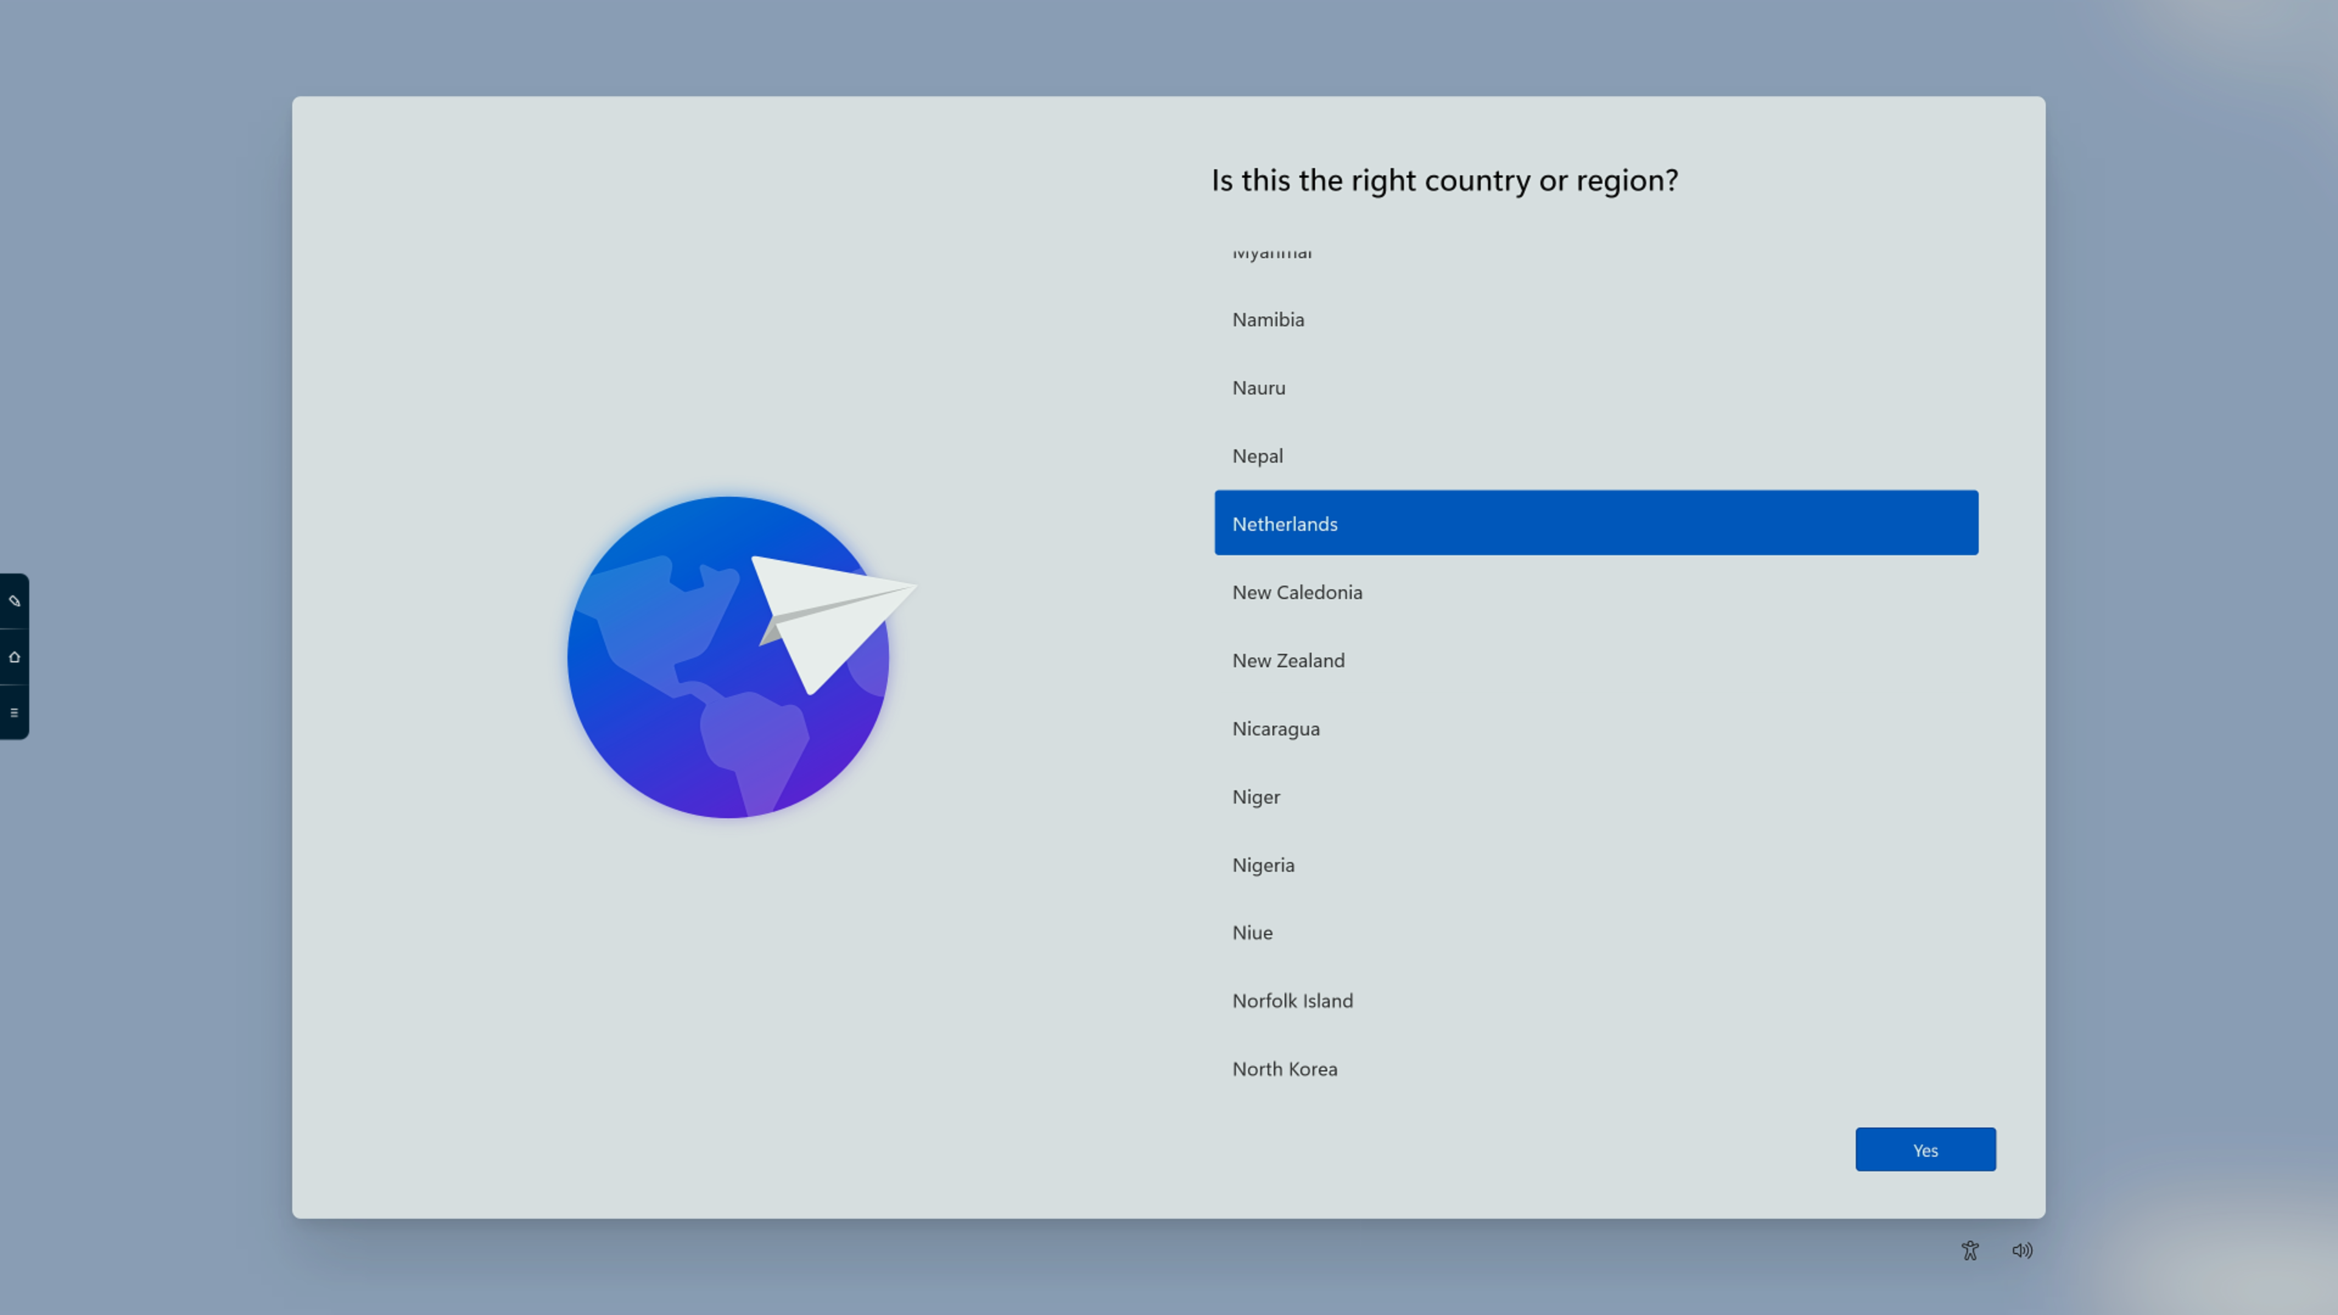This screenshot has height=1315, width=2338.
Task: Select New Caledonia list entry
Action: (1297, 592)
